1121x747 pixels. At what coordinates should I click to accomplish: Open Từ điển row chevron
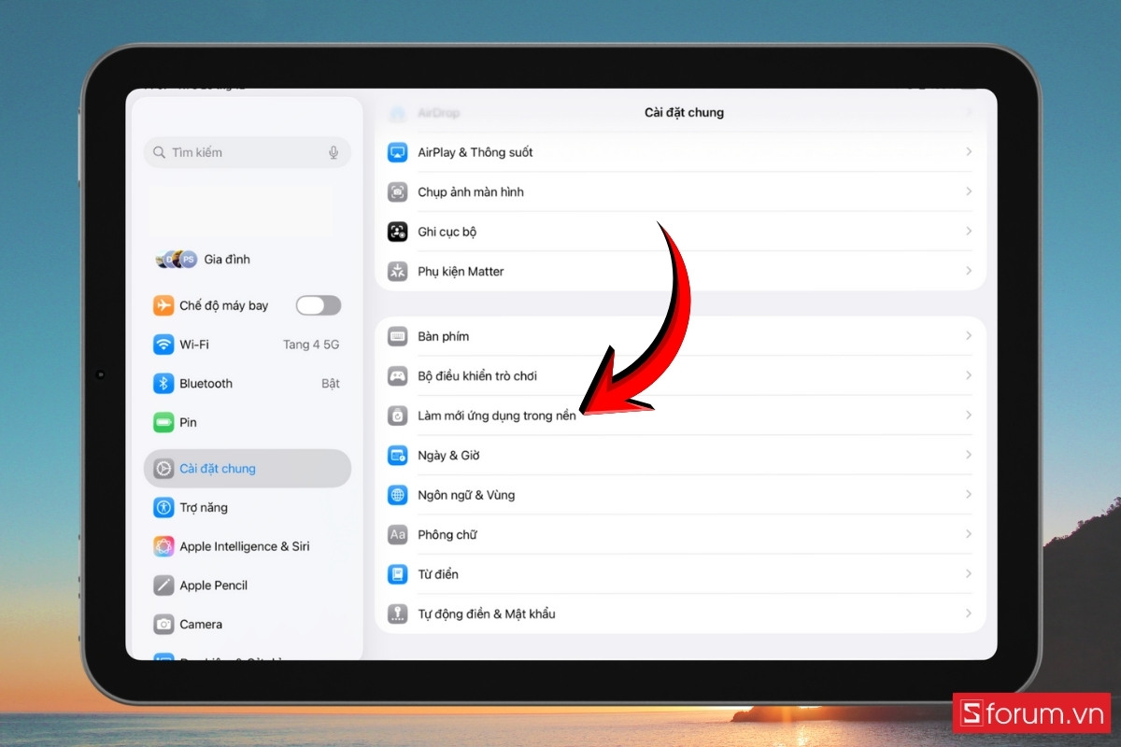[x=968, y=574]
